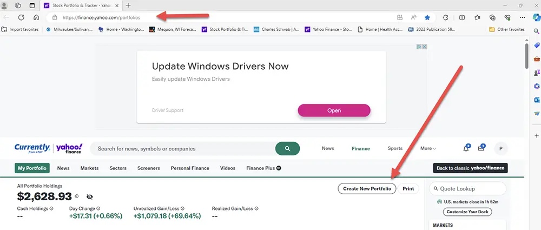Image resolution: width=541 pixels, height=230 pixels.
Task: Open the notifications bell icon
Action: point(466,148)
